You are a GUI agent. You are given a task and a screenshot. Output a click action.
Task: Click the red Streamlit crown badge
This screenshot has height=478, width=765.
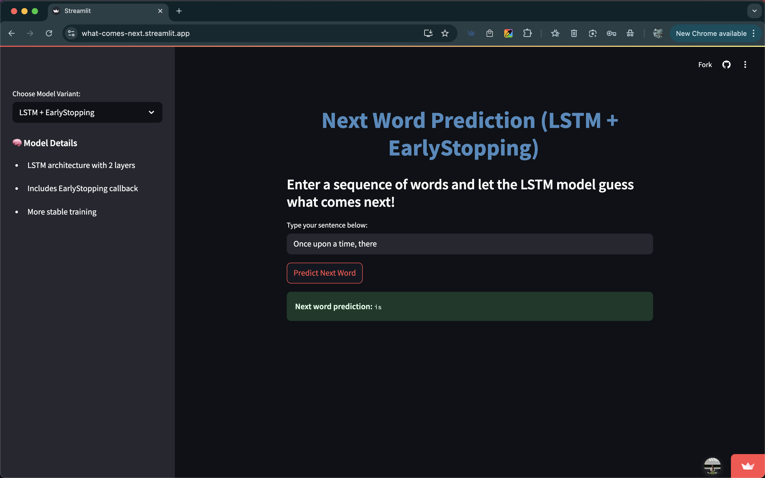point(748,466)
